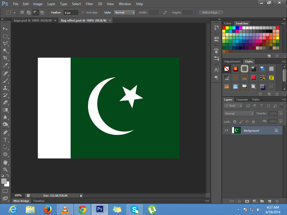Open the Filter menu
287x215 pixels.
[x=89, y=4]
